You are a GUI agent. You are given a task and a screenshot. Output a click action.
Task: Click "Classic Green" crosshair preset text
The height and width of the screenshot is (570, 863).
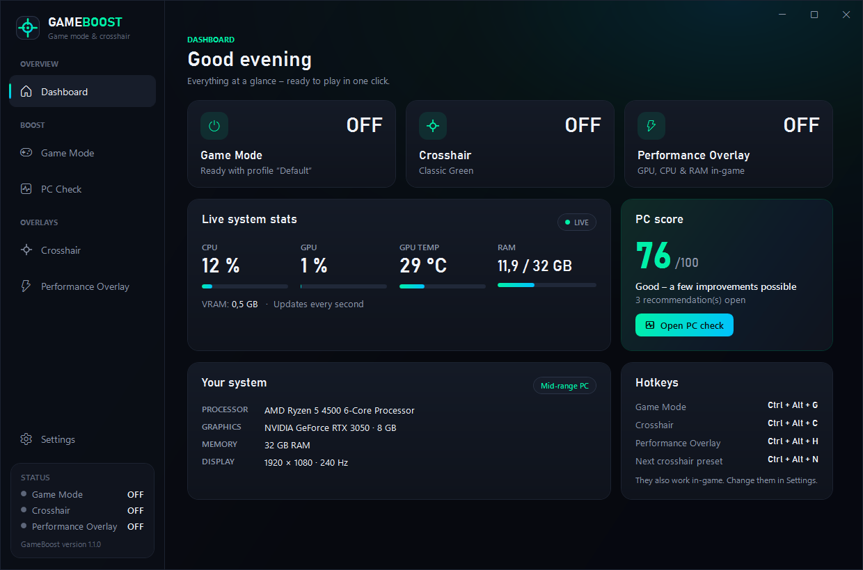pyautogui.click(x=446, y=170)
